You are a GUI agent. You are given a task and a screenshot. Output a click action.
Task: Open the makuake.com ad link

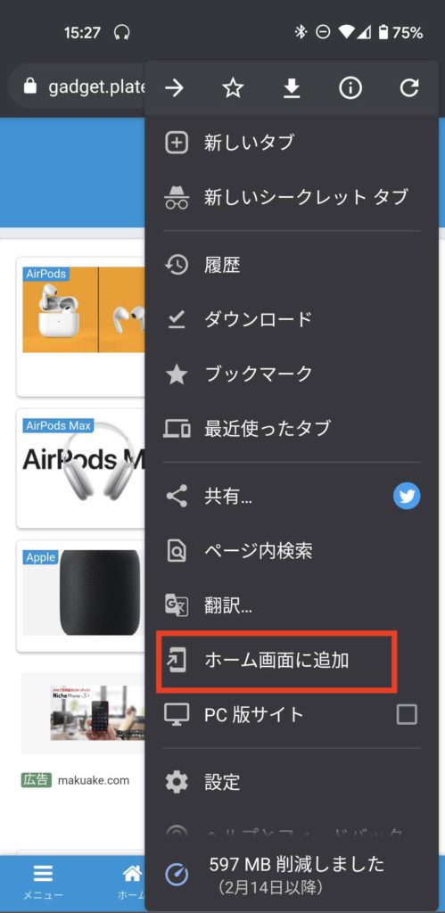(94, 780)
